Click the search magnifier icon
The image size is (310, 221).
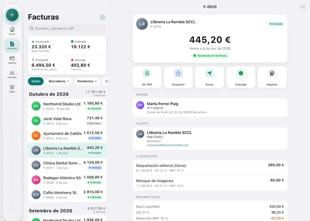click(31, 28)
